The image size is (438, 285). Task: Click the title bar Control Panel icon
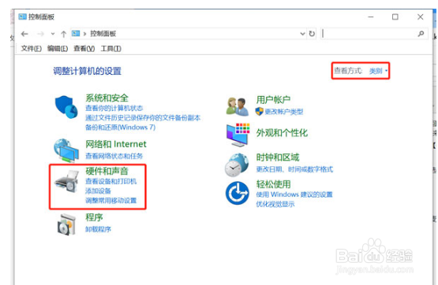coord(22,17)
